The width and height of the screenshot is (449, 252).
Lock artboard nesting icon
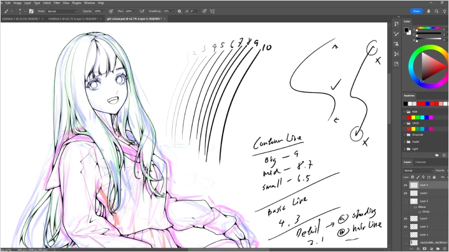pyautogui.click(x=428, y=177)
